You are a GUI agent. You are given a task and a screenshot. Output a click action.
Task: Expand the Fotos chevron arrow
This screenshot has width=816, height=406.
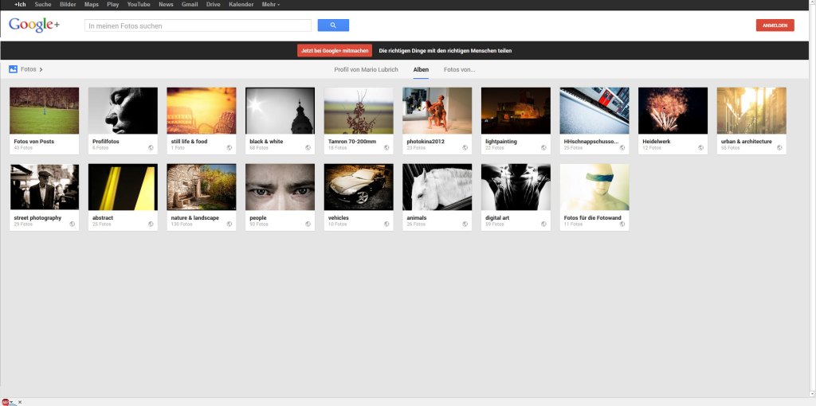coord(41,70)
